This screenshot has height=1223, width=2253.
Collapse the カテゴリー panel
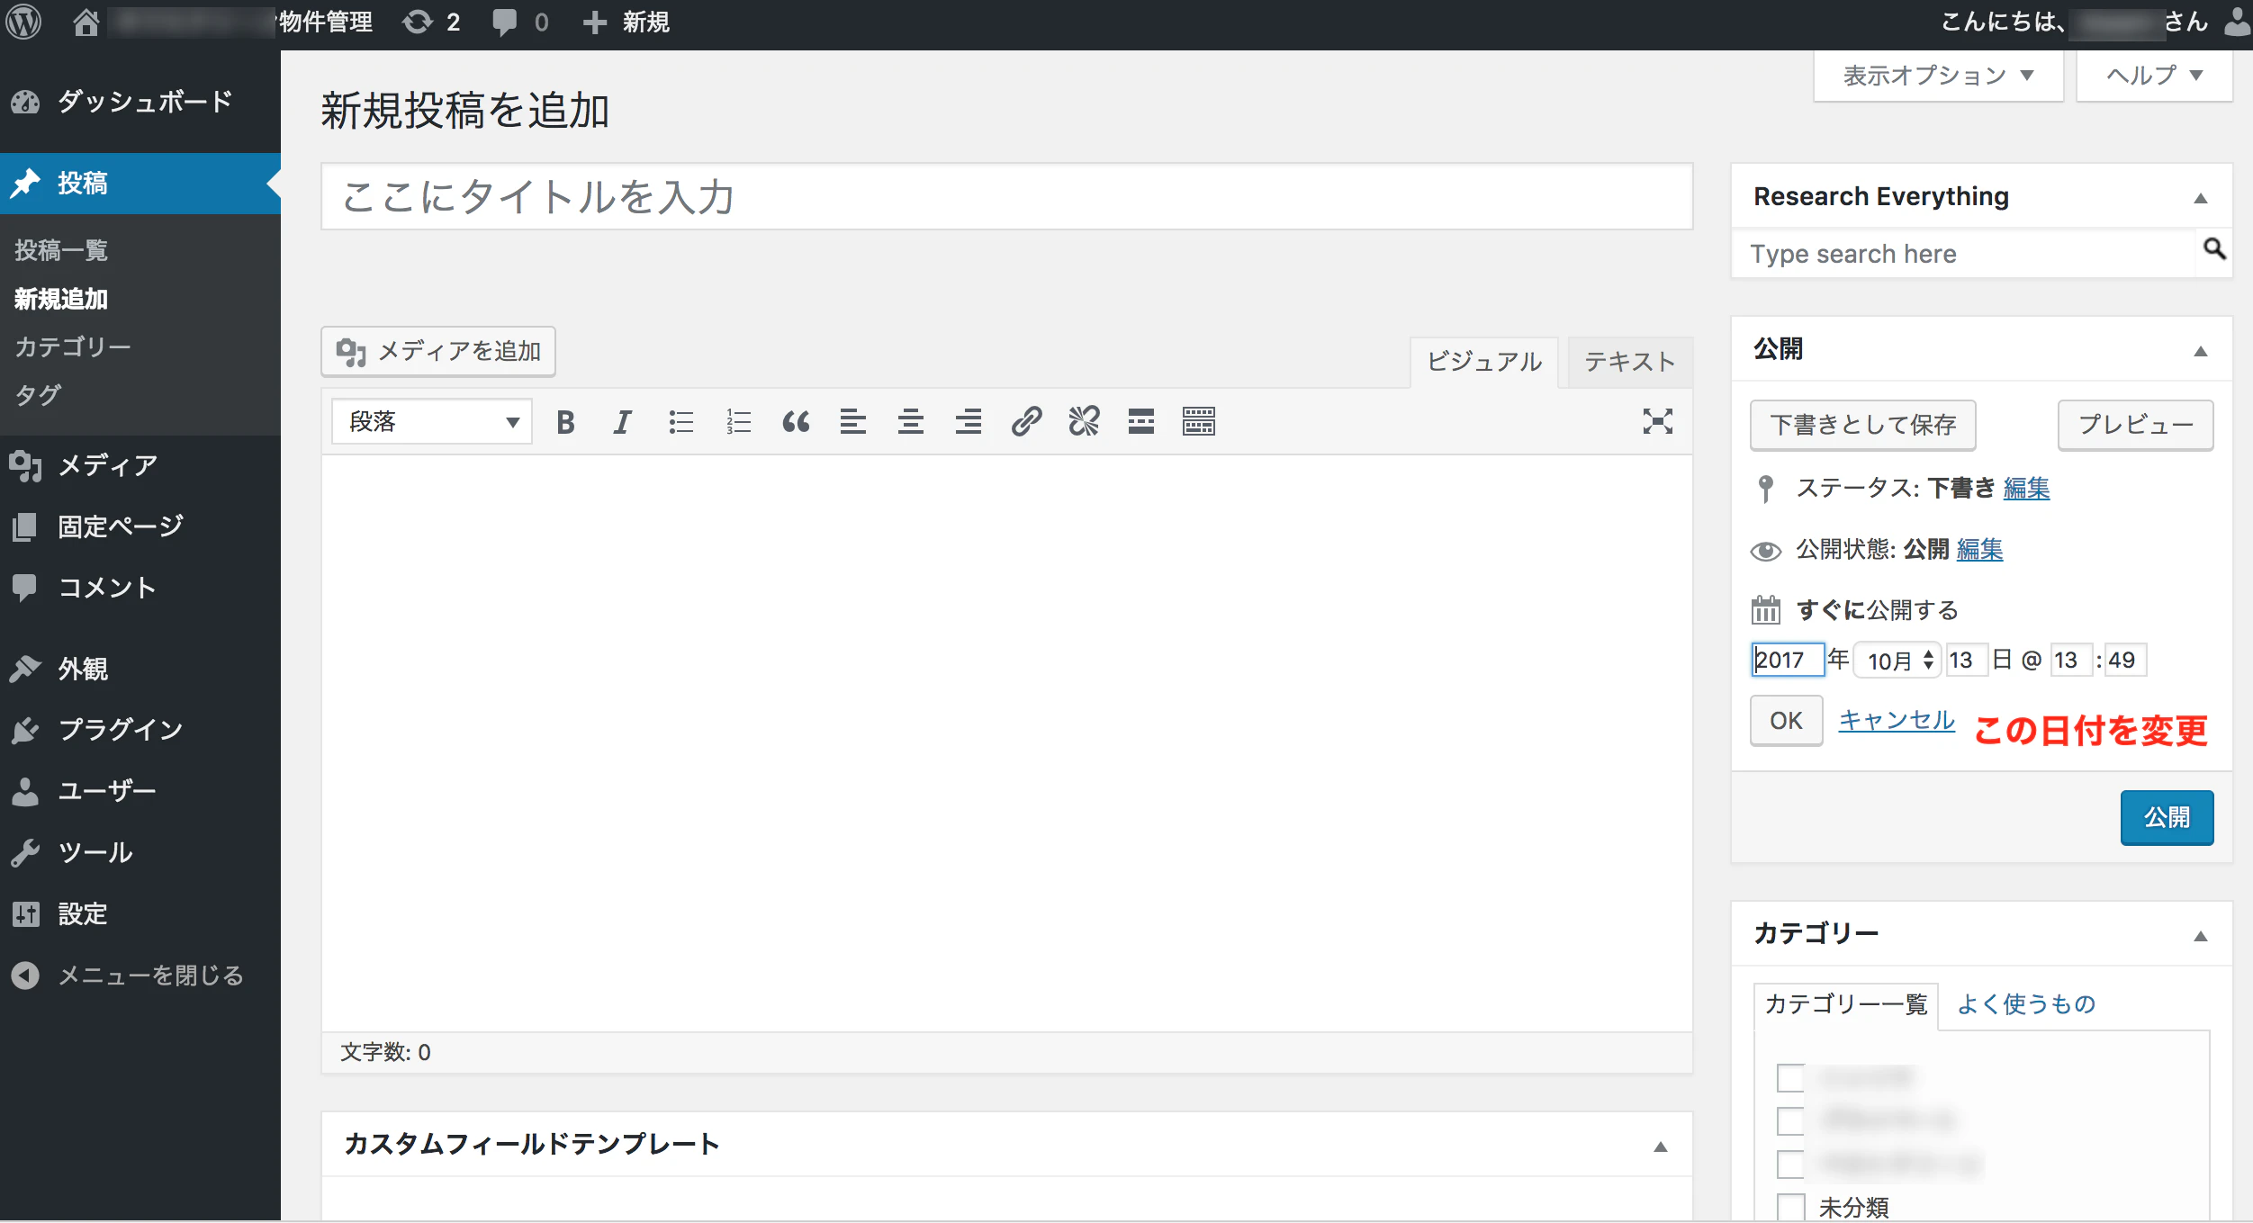point(2200,936)
